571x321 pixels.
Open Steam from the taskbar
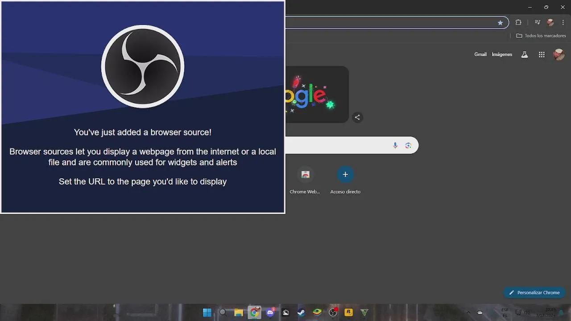click(x=302, y=313)
